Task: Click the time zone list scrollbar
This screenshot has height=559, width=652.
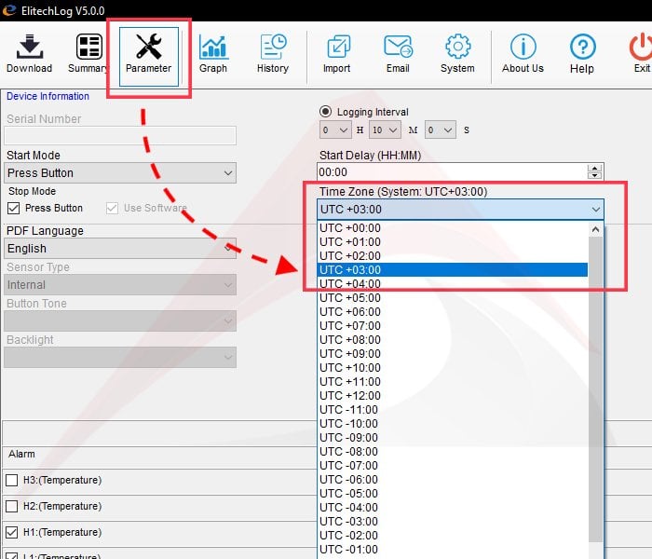Action: coord(596,391)
